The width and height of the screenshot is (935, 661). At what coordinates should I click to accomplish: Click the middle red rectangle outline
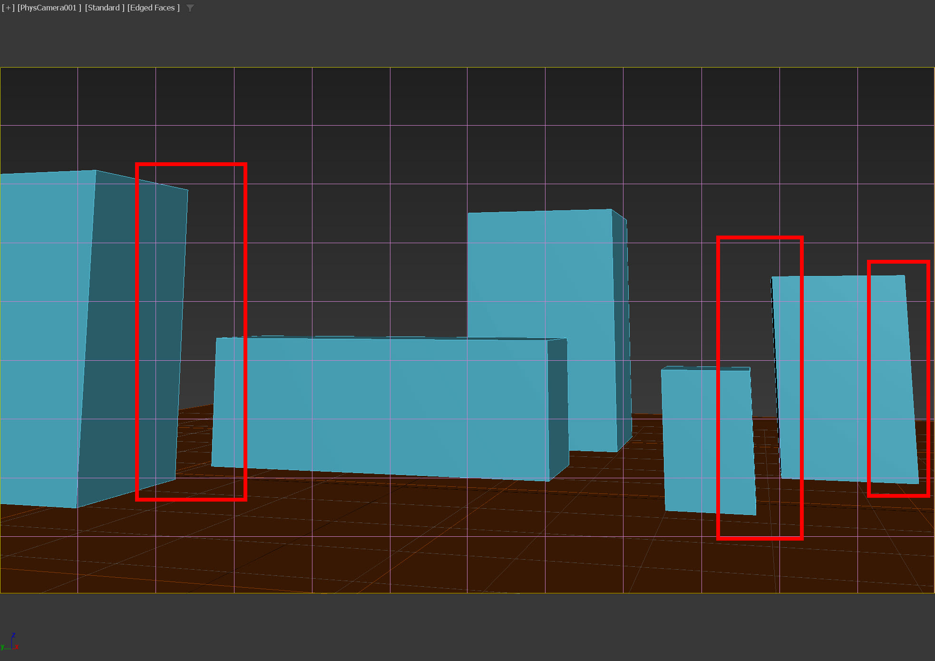click(718, 309)
